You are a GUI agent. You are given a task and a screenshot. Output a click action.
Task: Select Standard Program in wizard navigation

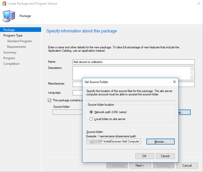click(x=20, y=41)
